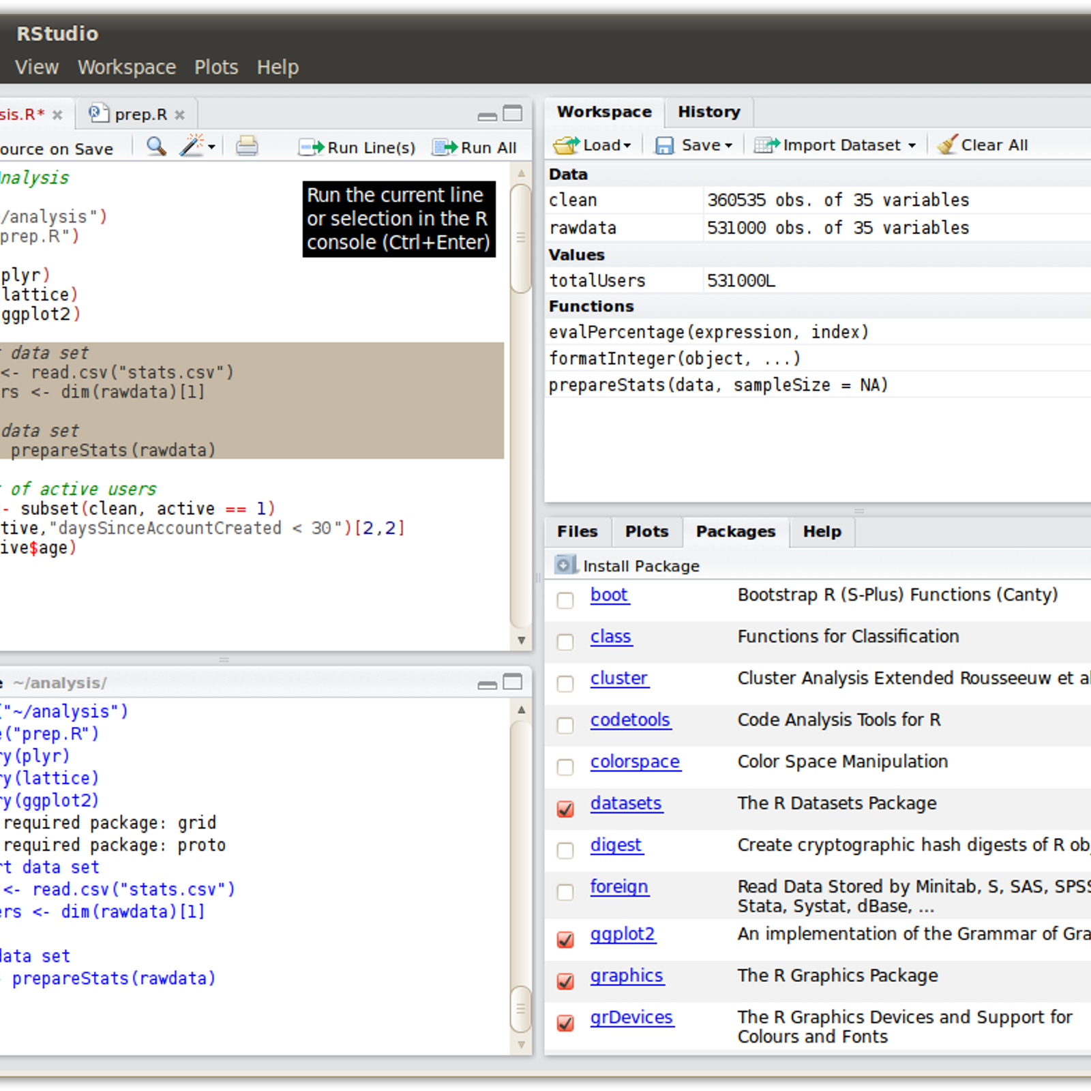
Task: Open the ggplot2 package link
Action: pos(623,933)
